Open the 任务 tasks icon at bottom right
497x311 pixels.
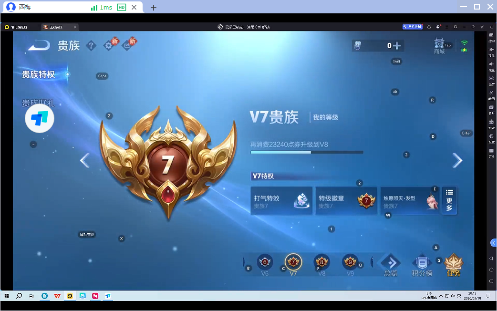click(x=452, y=262)
